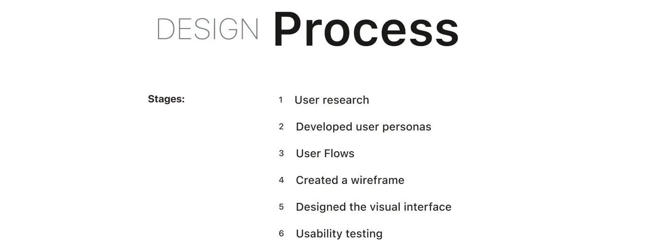Select the "Stages:" label

(x=166, y=99)
